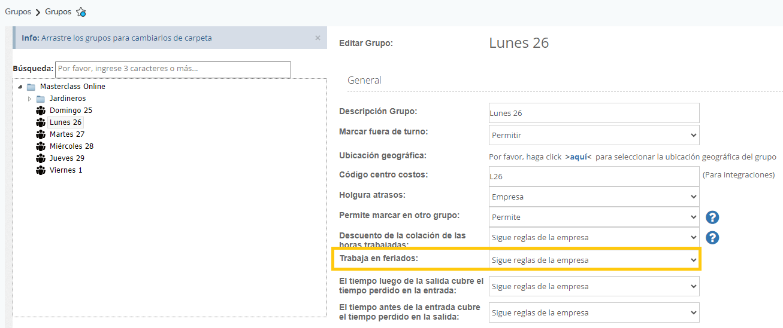Click the favorite star icon beside Grupos breadcrumb

coord(81,12)
